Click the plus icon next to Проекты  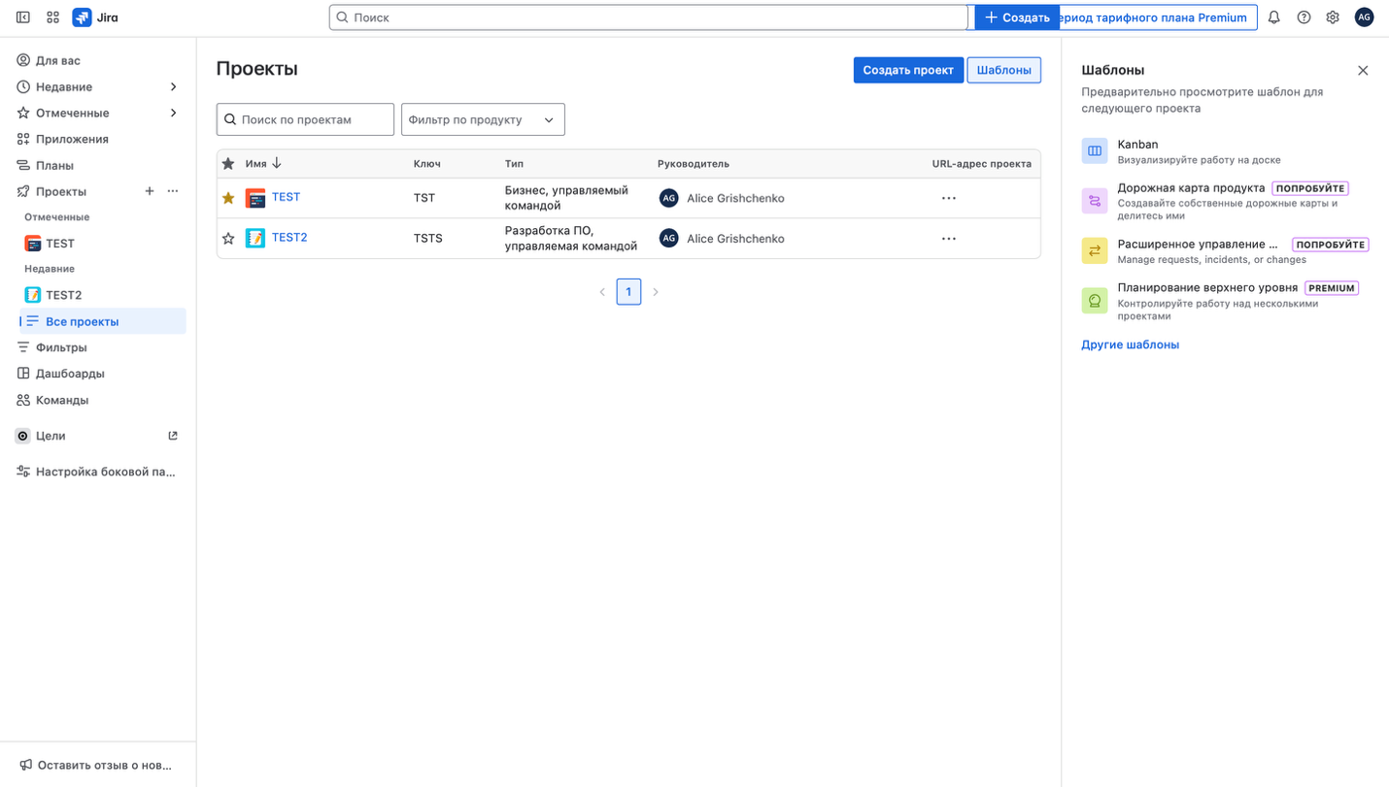(150, 191)
